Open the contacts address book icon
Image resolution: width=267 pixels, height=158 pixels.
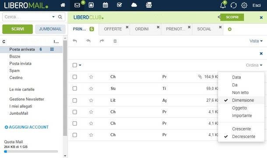pos(91,5)
